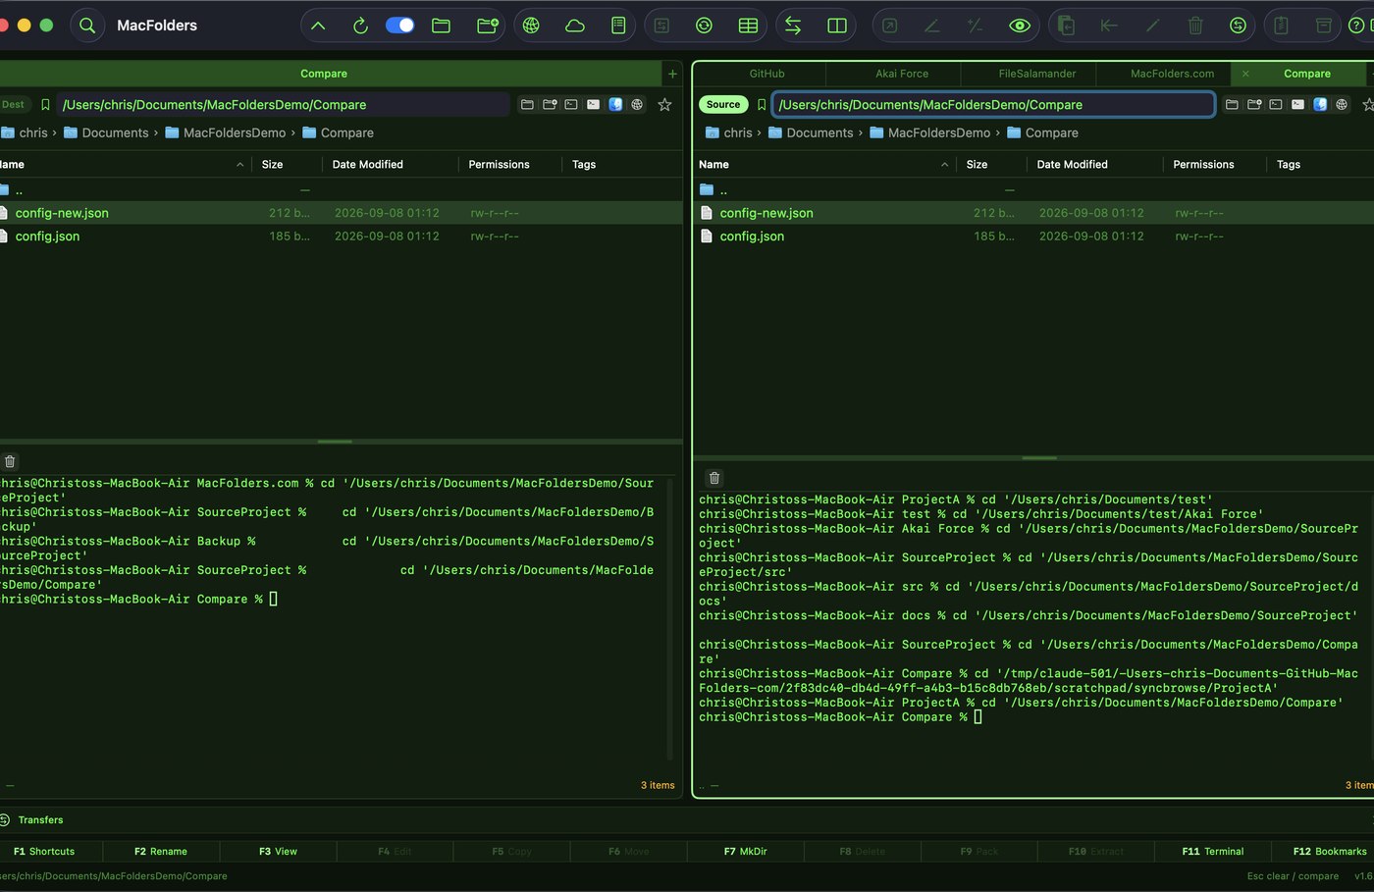Create a new folder from the Dest pane path bar
Screen dimensions: 1374x892
tap(550, 105)
